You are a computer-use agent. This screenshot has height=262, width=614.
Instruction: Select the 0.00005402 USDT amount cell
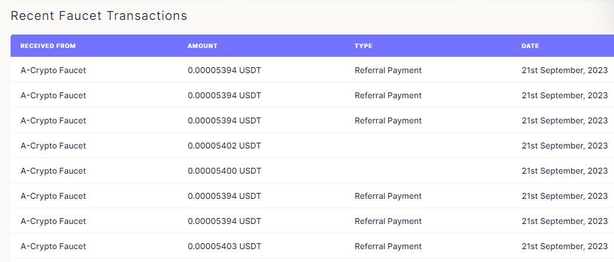pos(224,146)
